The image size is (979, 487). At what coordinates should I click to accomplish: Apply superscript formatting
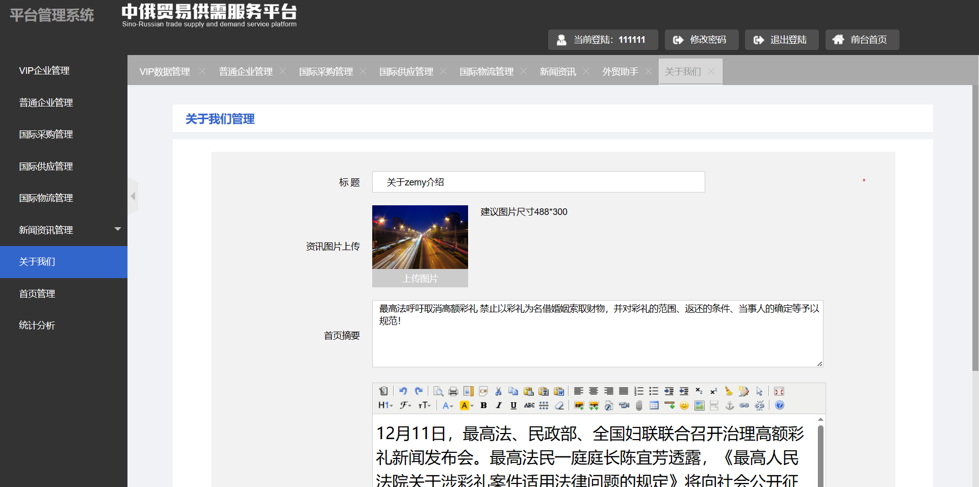click(714, 391)
